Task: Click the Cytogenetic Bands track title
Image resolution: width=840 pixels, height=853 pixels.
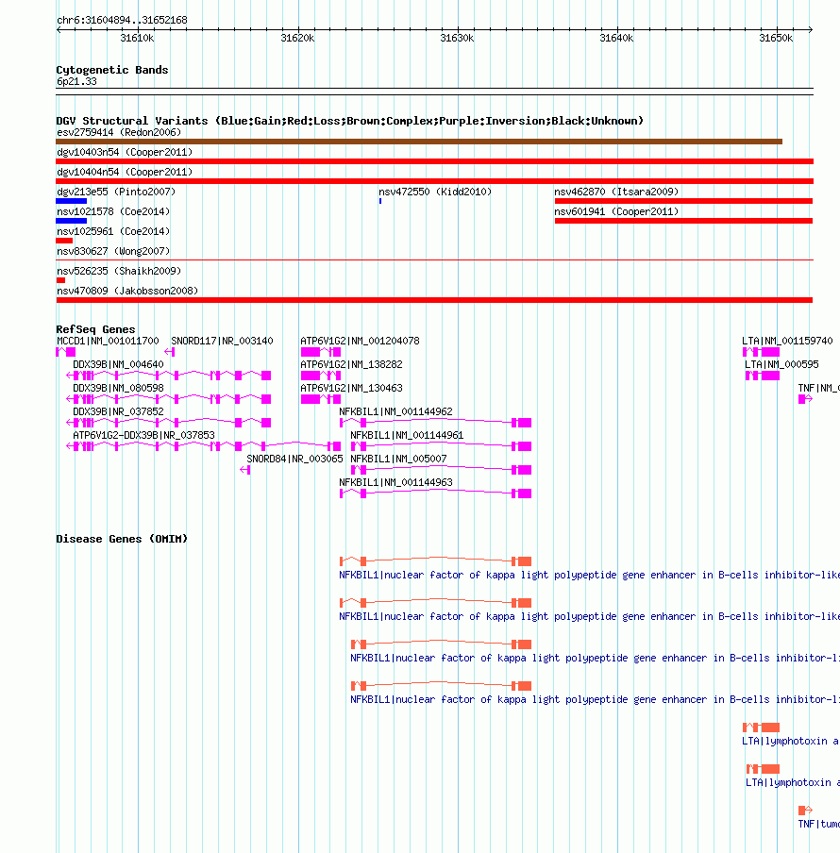Action: [x=112, y=70]
